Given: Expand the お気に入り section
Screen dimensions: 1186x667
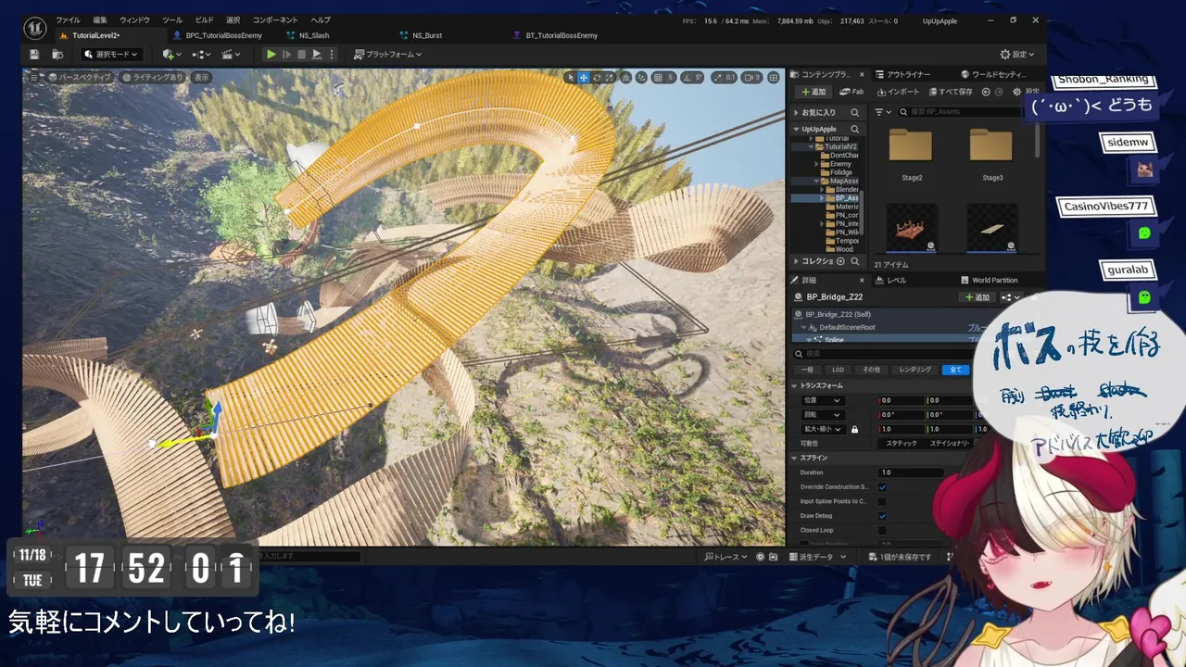Looking at the screenshot, I should click(795, 112).
